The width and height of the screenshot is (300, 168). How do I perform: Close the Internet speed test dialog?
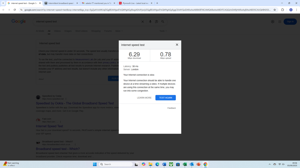[177, 45]
